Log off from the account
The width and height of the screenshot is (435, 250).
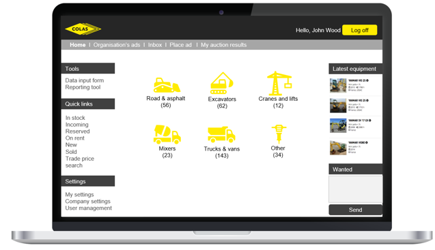click(x=359, y=30)
